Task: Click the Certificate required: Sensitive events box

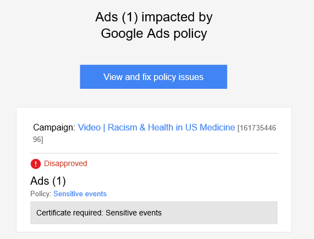Action: pyautogui.click(x=154, y=213)
